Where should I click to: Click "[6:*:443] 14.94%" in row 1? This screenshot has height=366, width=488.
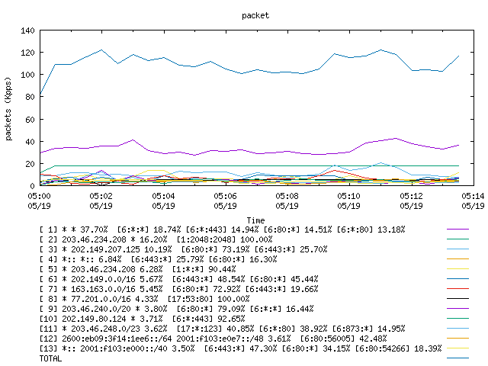click(x=222, y=230)
